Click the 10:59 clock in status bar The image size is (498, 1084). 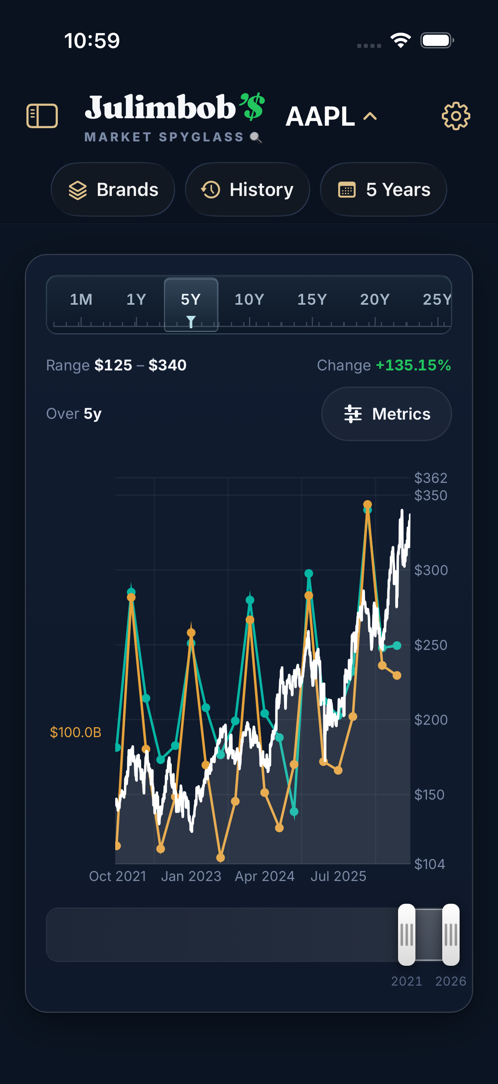92,41
